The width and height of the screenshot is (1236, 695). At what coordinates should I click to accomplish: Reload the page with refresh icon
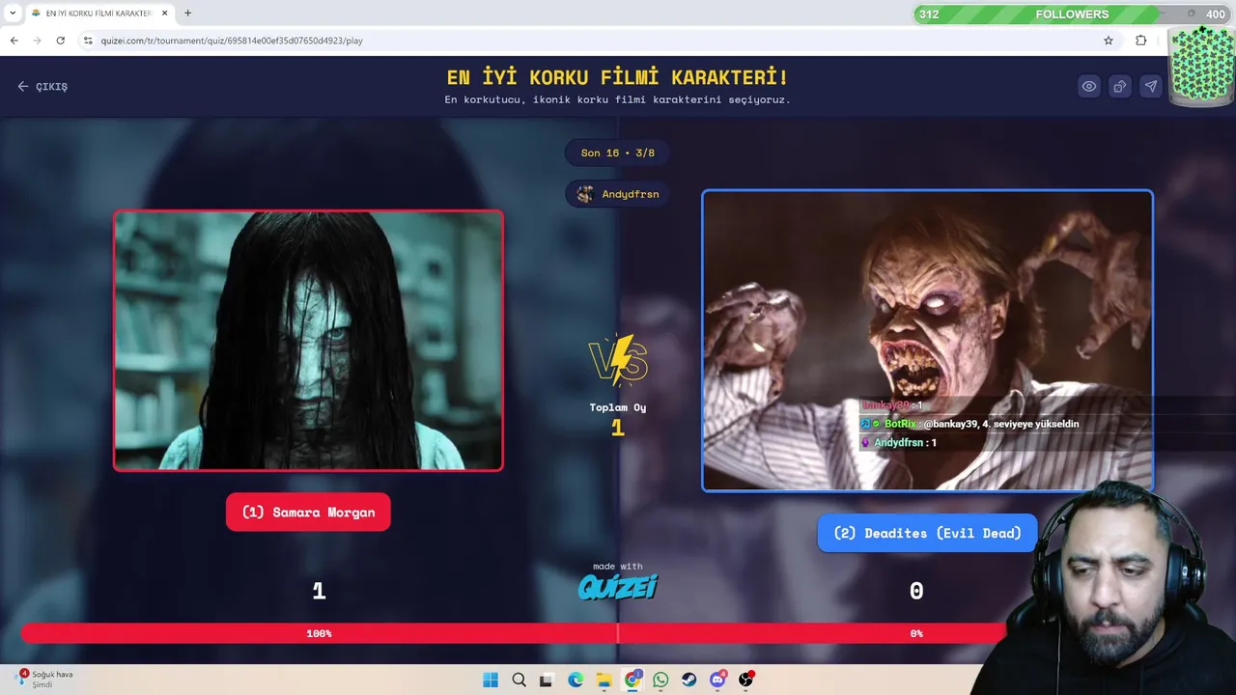point(60,41)
